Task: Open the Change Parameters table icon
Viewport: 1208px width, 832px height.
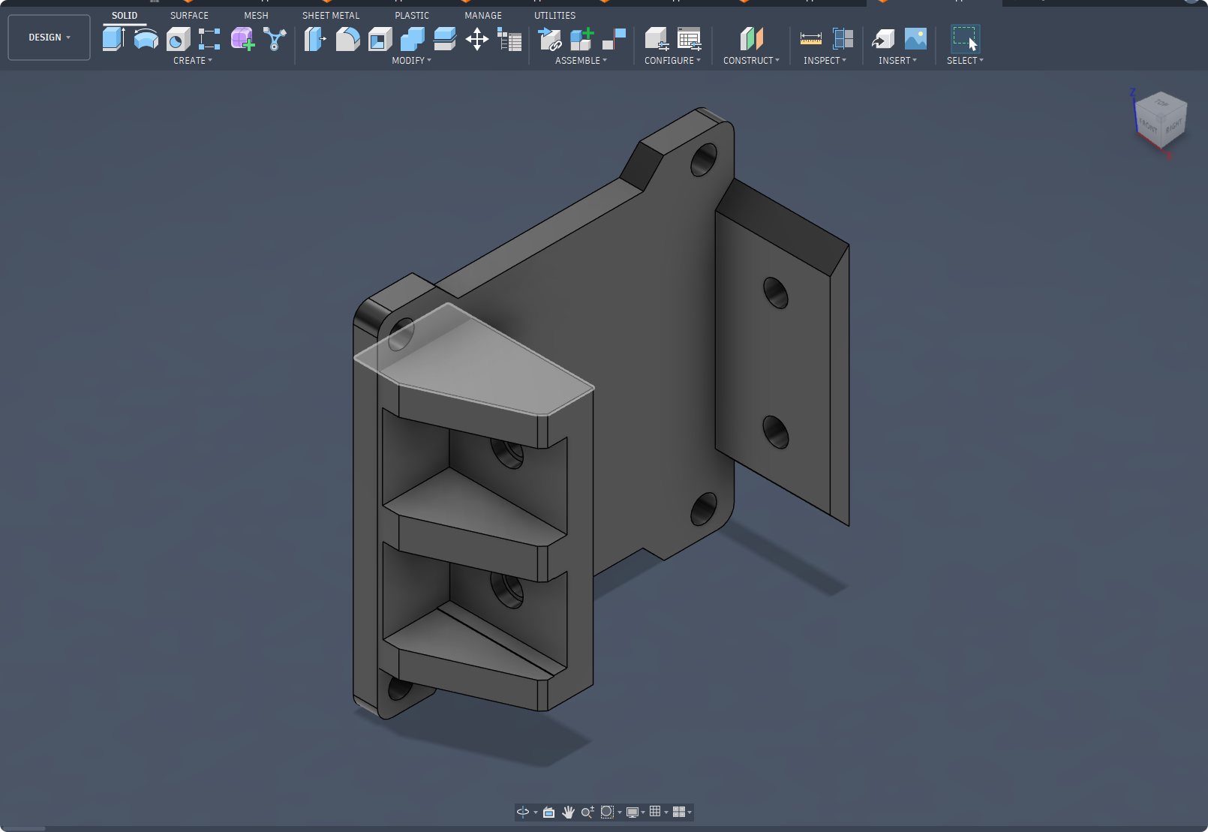Action: point(509,39)
